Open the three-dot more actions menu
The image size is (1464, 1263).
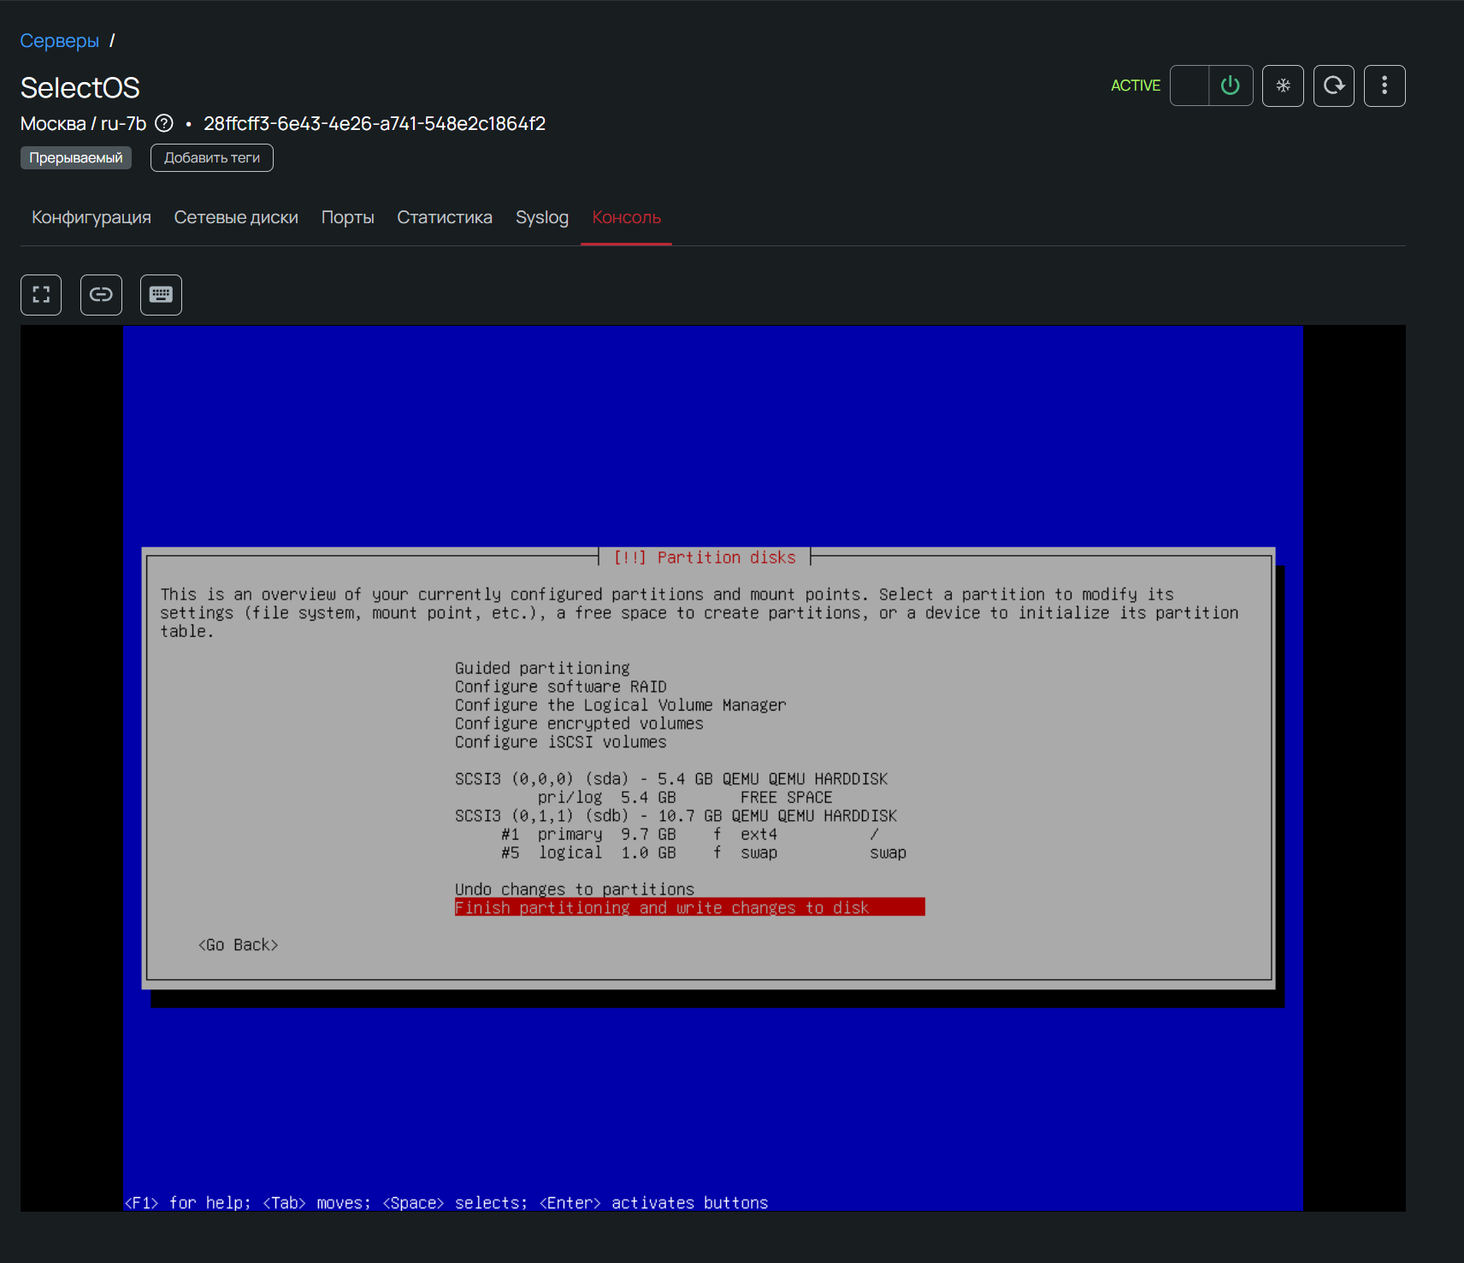pos(1384,86)
